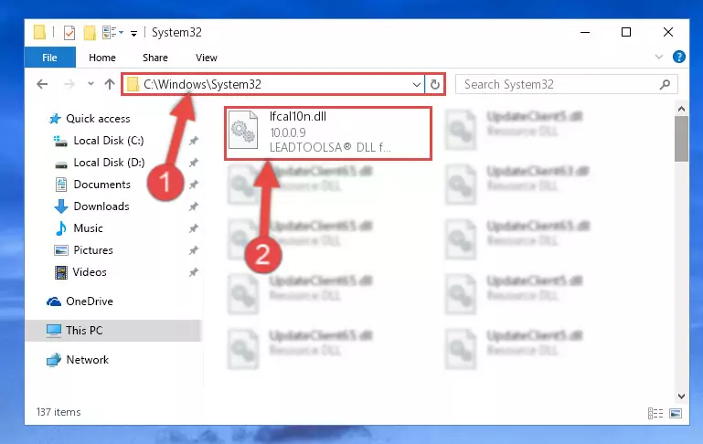Click the Properties quick access toolbar icon
703x444 pixels.
[69, 33]
